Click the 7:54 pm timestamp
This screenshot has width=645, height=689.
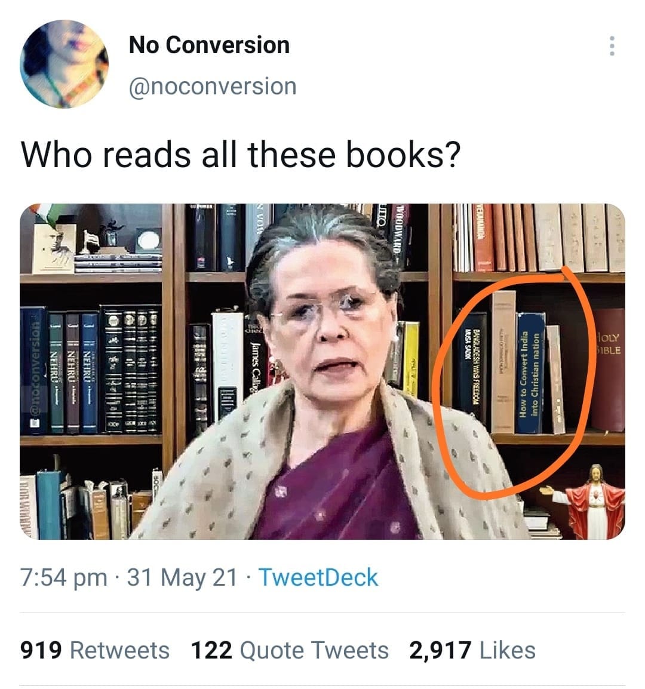[64, 577]
